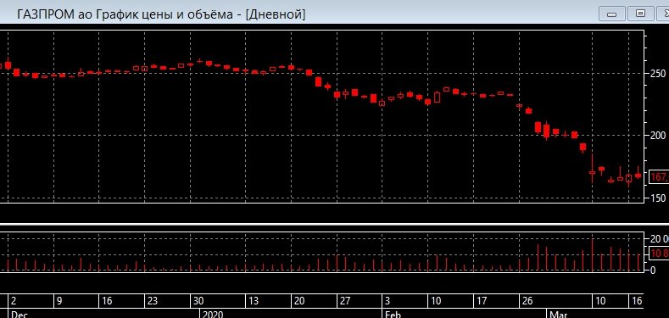Click the 250 price axis label

click(x=658, y=74)
